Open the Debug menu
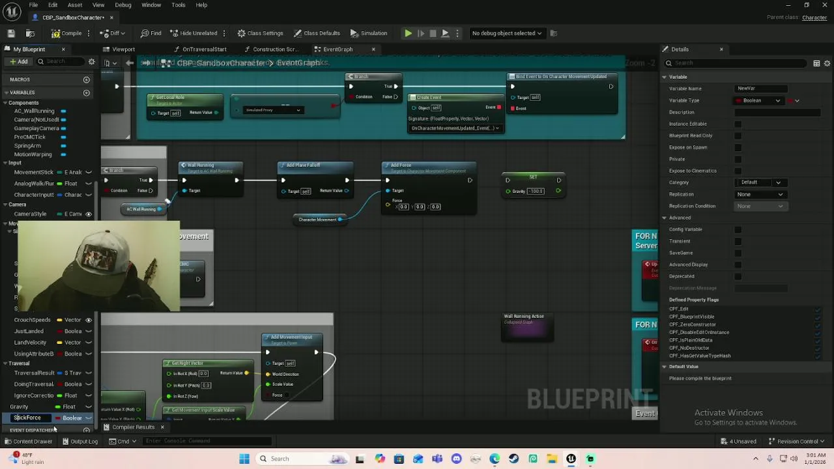 [x=123, y=5]
